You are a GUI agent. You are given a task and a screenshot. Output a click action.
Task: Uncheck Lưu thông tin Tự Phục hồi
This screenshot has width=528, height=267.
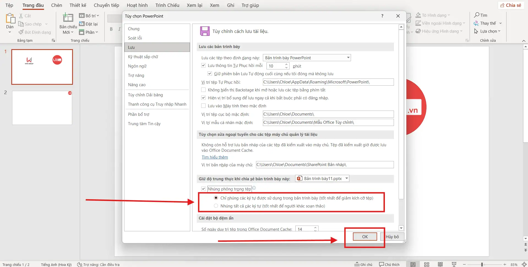(x=203, y=65)
